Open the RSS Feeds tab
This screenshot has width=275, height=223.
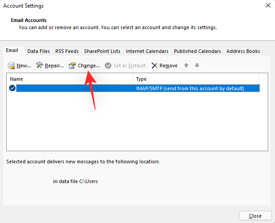67,51
